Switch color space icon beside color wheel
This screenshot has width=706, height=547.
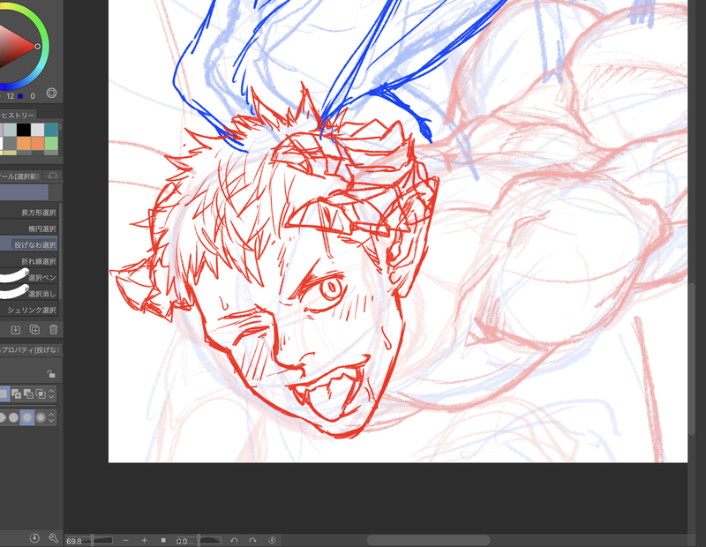pos(51,94)
